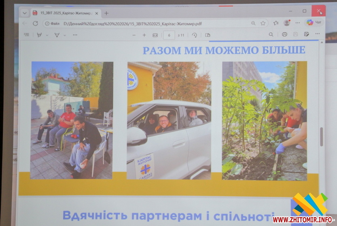Click the zoom out minus icon

click(x=134, y=35)
